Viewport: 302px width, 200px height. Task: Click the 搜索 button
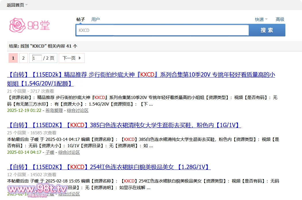click(x=267, y=30)
